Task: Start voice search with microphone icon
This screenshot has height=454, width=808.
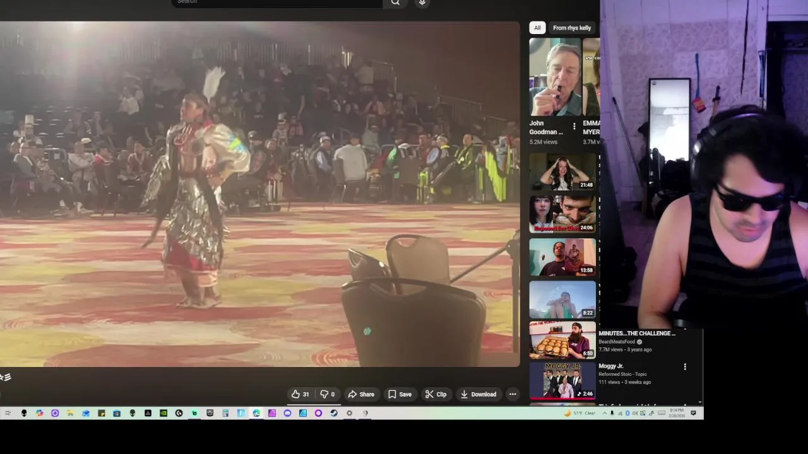Action: (422, 3)
